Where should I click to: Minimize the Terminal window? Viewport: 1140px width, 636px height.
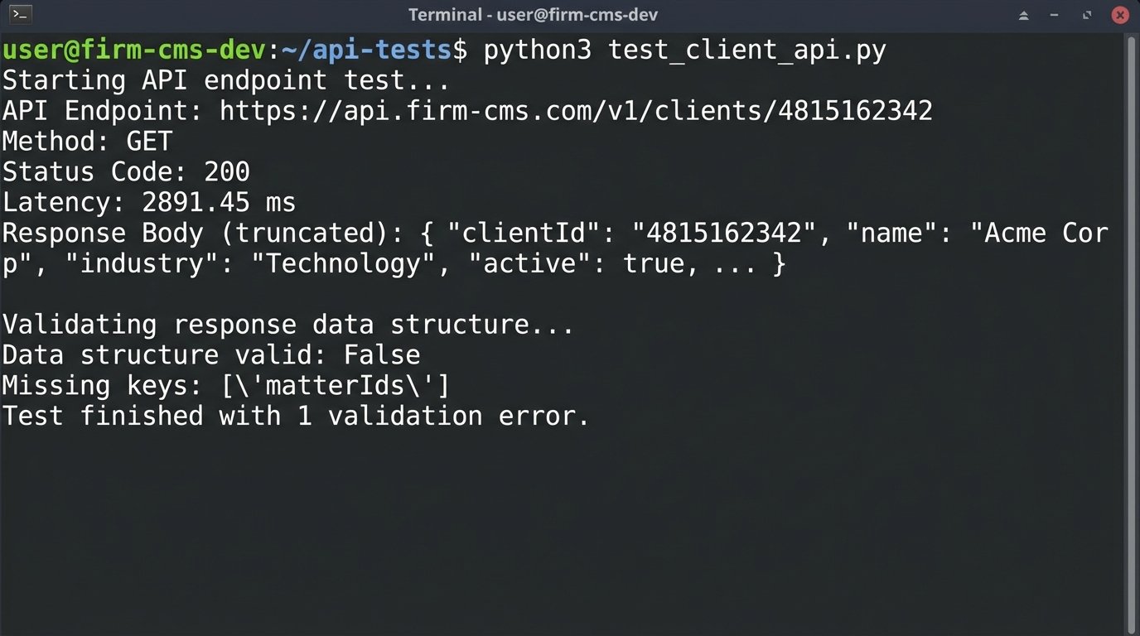1055,15
